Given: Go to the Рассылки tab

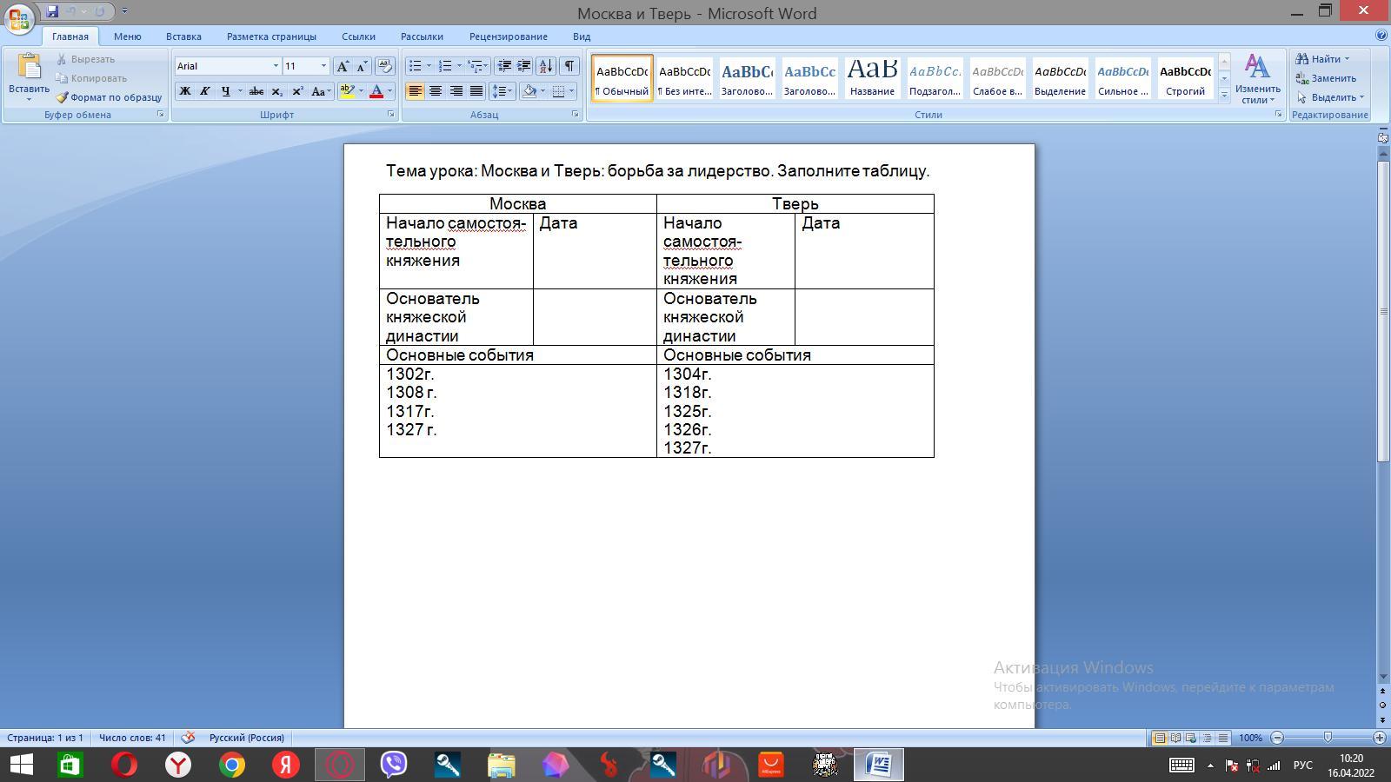Looking at the screenshot, I should coord(422,36).
